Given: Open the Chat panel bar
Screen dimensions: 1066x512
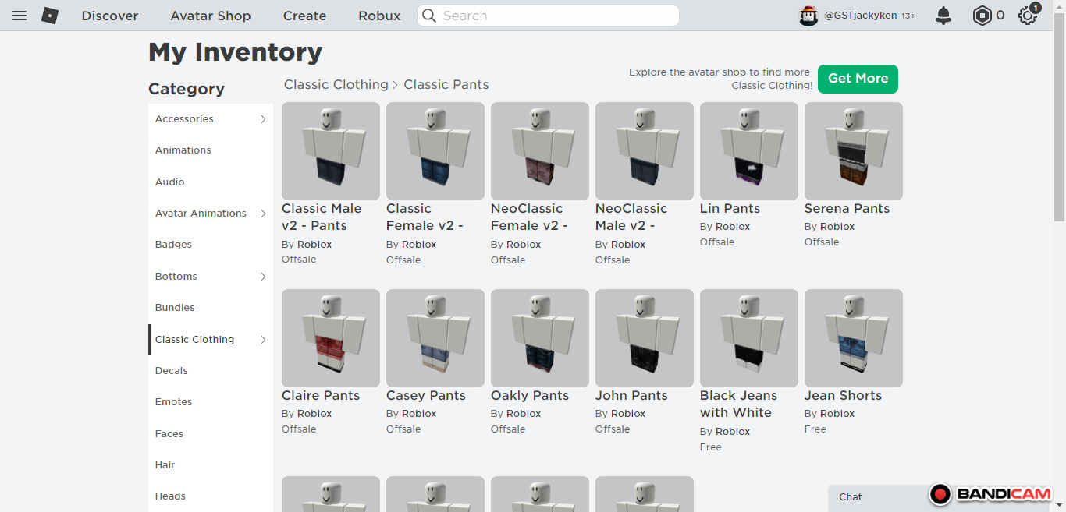Looking at the screenshot, I should (874, 497).
